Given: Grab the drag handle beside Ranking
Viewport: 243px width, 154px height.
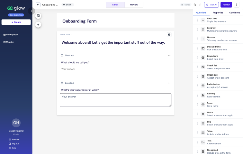Looking at the screenshot, I should point(197,95).
